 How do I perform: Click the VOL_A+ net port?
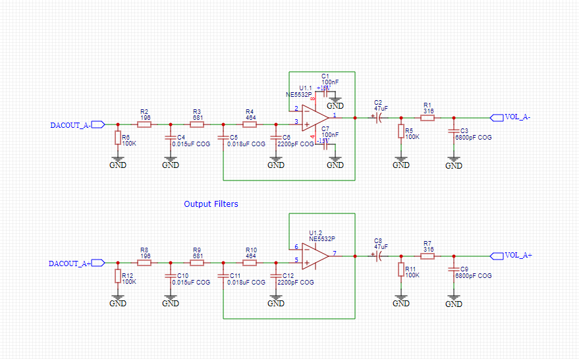pyautogui.click(x=497, y=256)
